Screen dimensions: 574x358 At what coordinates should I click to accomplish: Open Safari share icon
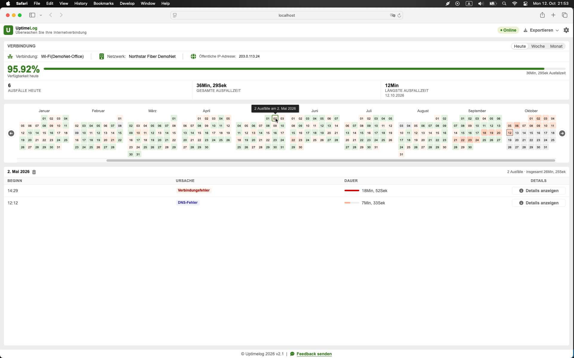pyautogui.click(x=542, y=15)
